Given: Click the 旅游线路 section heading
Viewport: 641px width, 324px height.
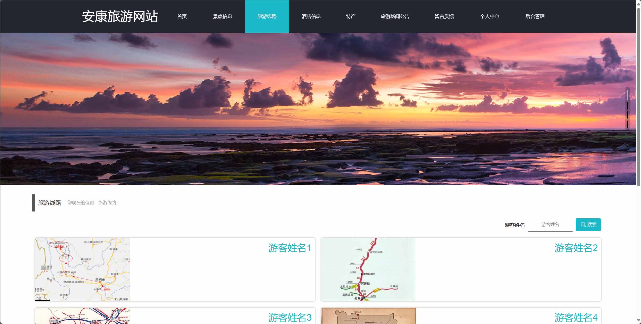Looking at the screenshot, I should (x=50, y=203).
